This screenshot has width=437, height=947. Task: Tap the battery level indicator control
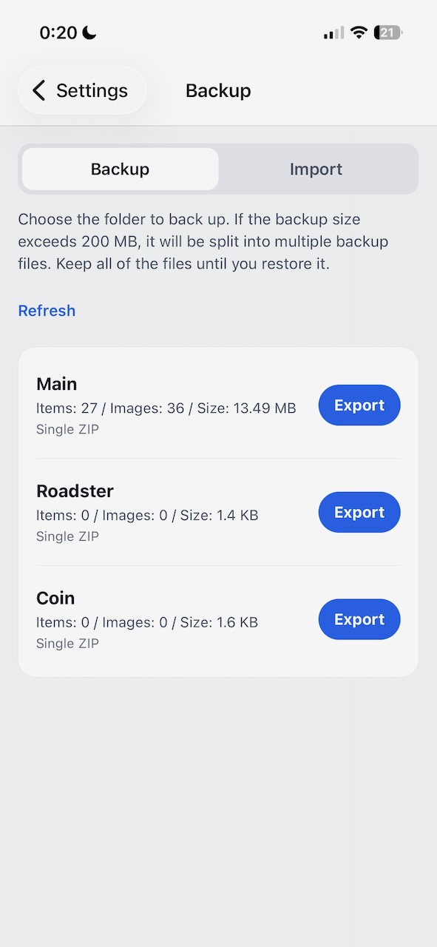(387, 32)
